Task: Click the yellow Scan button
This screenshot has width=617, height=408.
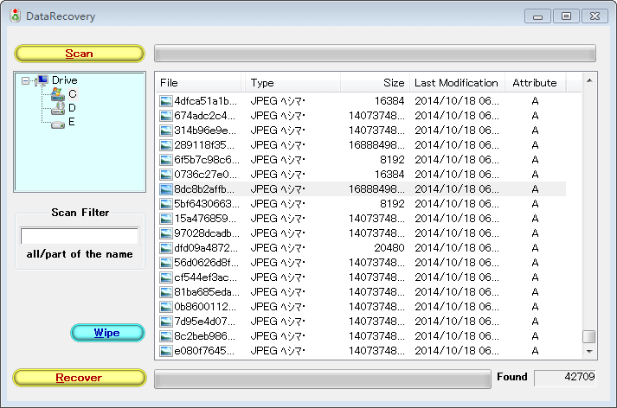Action: pyautogui.click(x=79, y=54)
